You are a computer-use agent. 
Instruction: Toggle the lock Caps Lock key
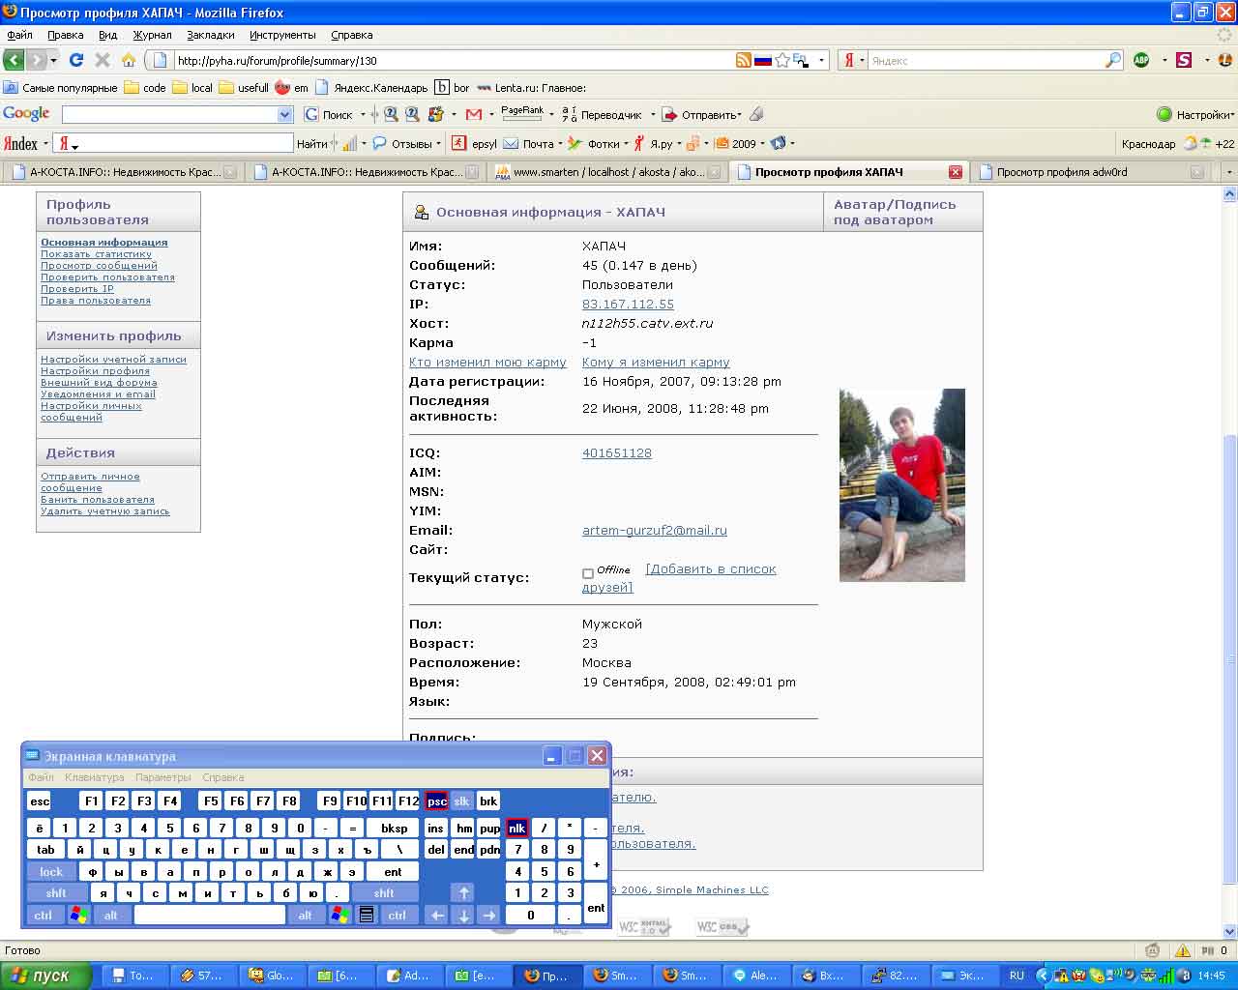pos(51,872)
